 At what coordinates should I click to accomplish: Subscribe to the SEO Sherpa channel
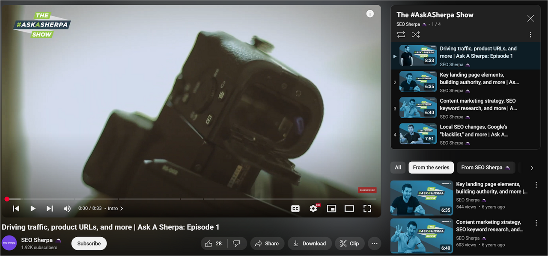coord(89,244)
